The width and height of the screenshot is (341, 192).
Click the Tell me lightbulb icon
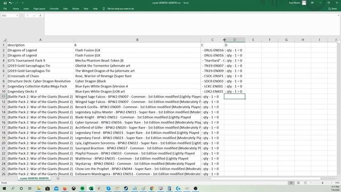coord(104,9)
